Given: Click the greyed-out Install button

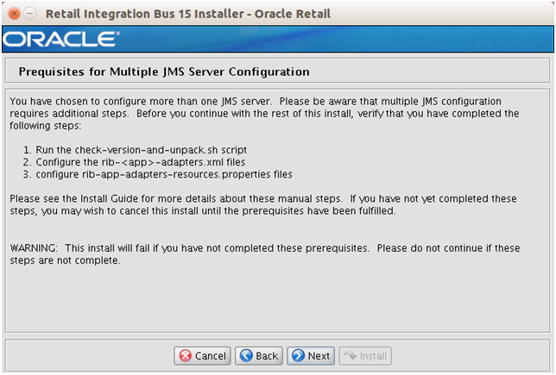Looking at the screenshot, I should click(x=365, y=355).
